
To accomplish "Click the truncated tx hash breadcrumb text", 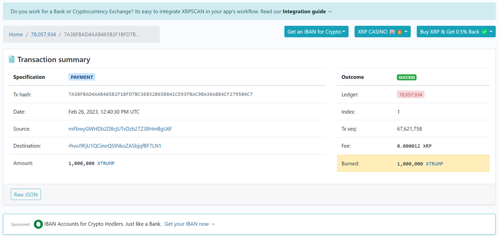I will click(x=101, y=34).
